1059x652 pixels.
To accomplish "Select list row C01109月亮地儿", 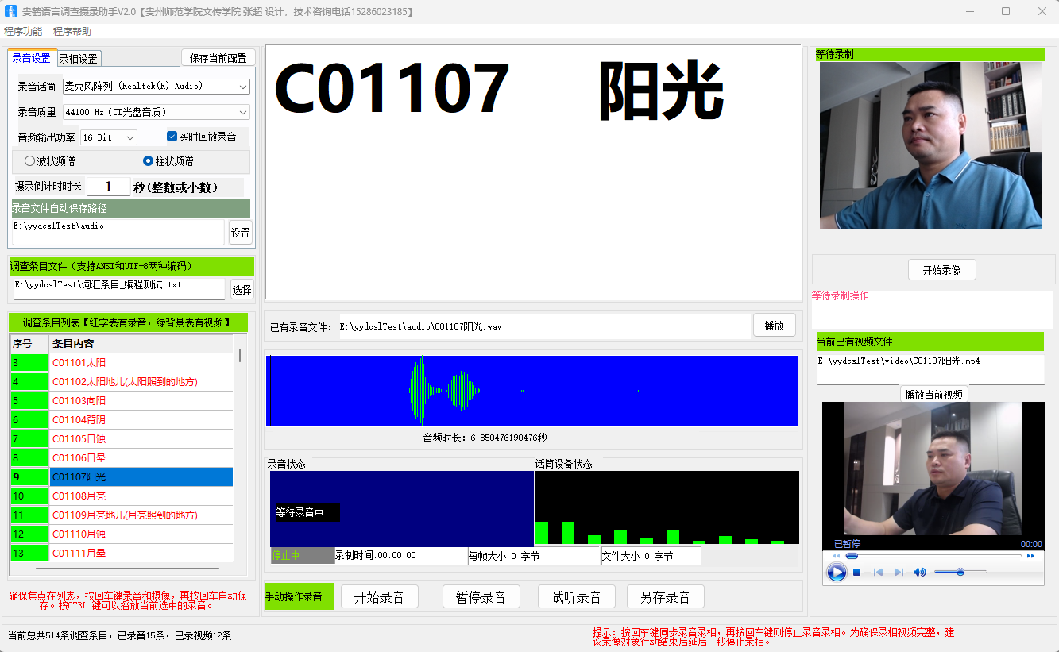I will point(141,515).
